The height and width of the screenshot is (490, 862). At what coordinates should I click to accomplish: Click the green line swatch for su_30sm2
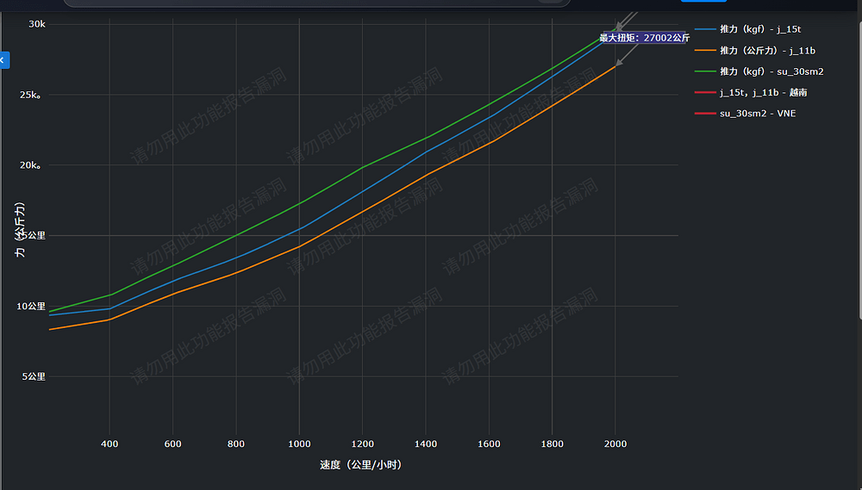[x=705, y=71]
